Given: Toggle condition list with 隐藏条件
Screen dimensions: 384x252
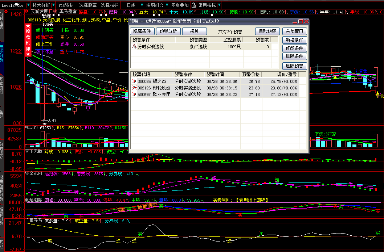Looking at the screenshot, I should (143, 31).
